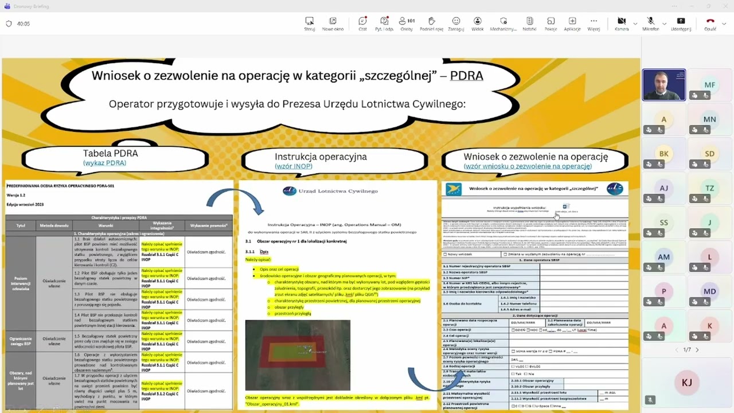734x413 pixels.
Task: Click muted mic icon on TZ tile
Action: click(x=706, y=199)
